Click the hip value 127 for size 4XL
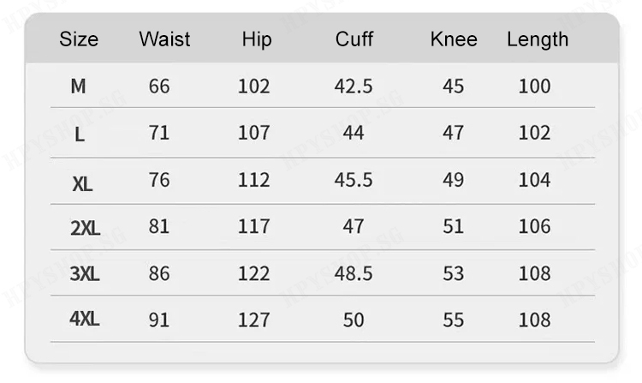 pos(253,320)
